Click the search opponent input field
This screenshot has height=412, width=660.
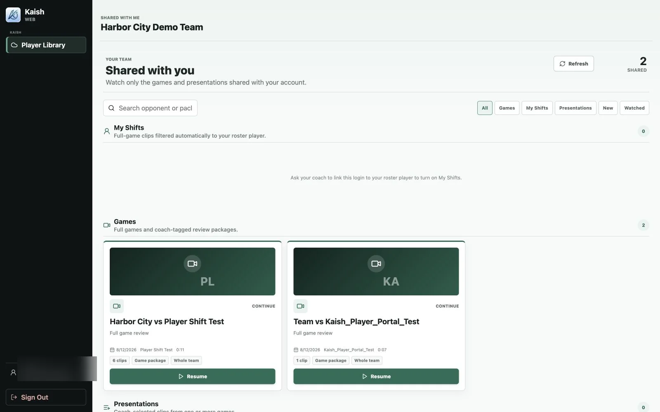(150, 108)
